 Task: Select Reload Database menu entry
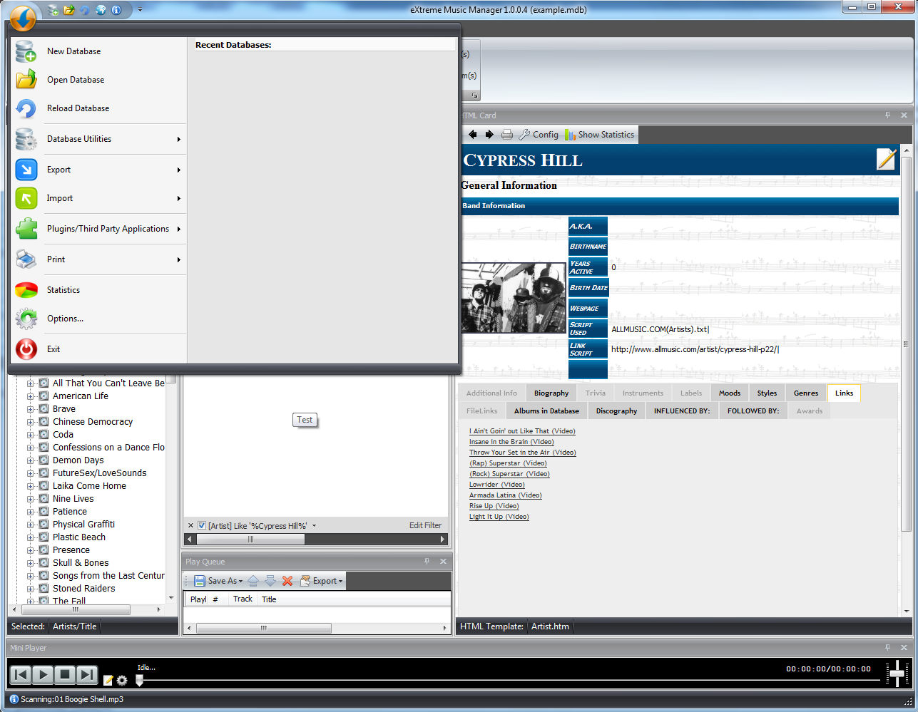(100, 108)
